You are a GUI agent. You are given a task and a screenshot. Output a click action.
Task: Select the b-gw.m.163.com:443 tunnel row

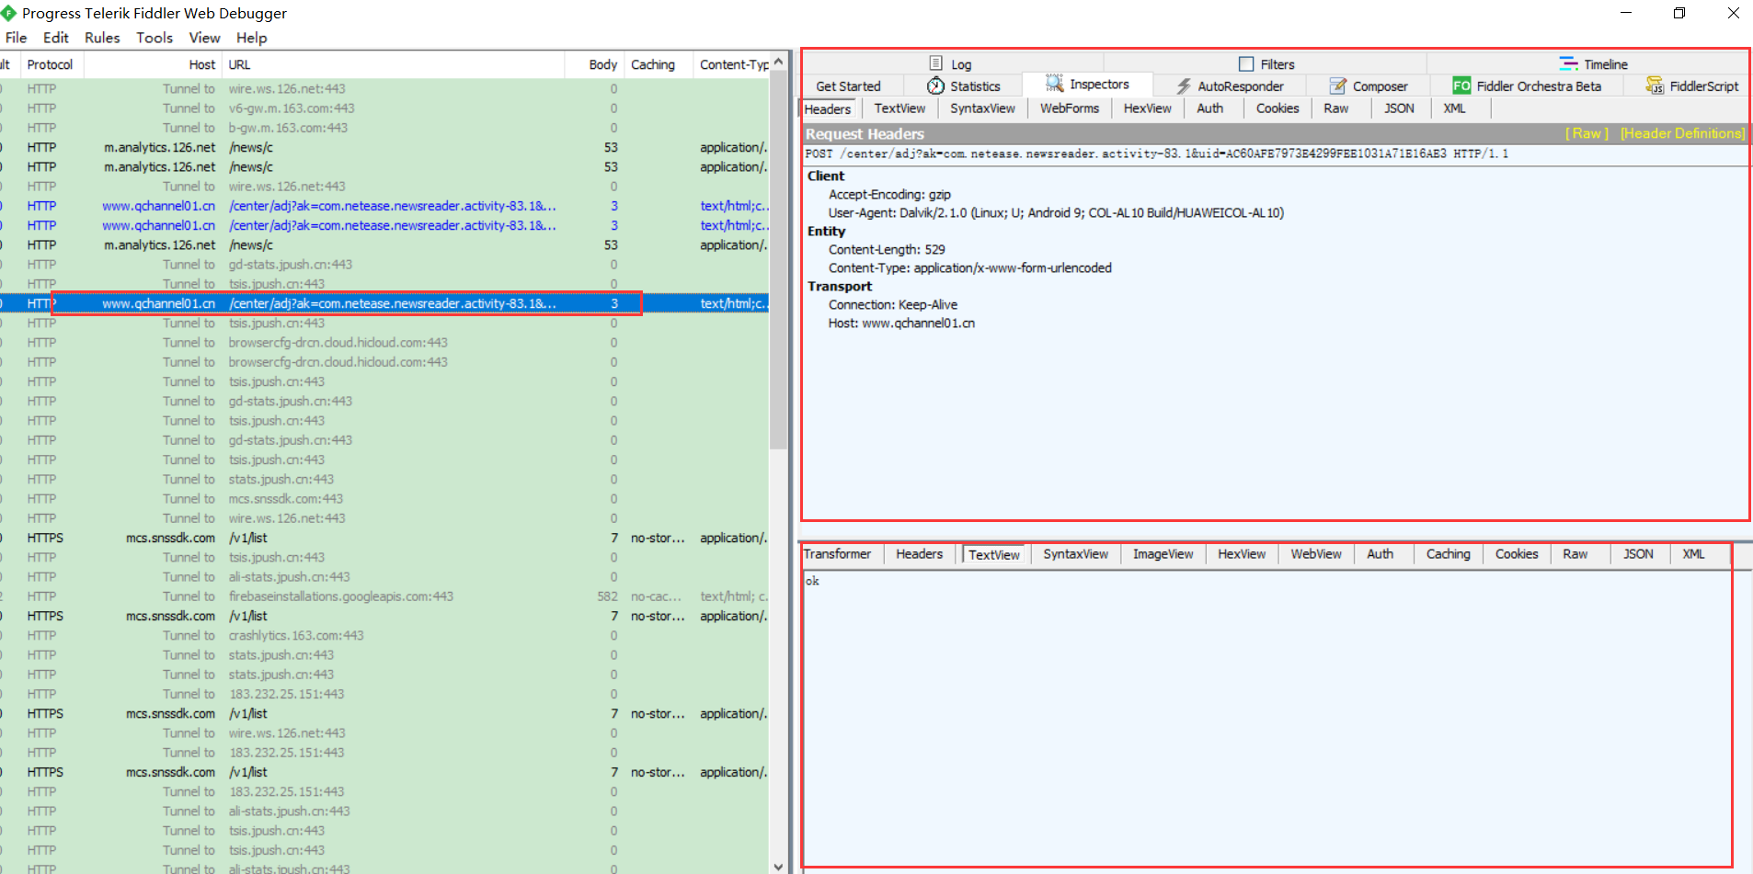click(384, 128)
